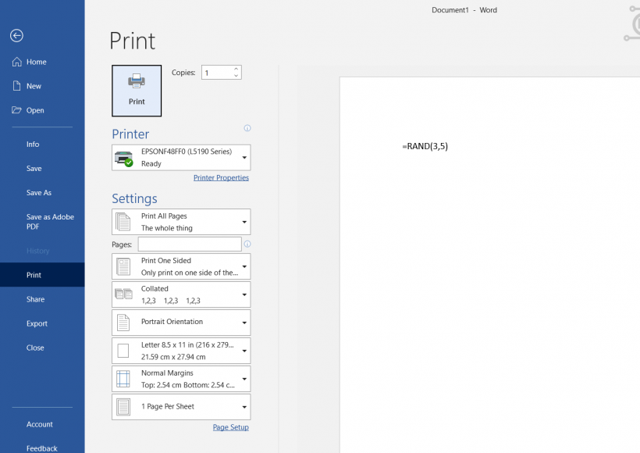Open the Normal Margins dropdown
This screenshot has width=640, height=453.
point(181,379)
